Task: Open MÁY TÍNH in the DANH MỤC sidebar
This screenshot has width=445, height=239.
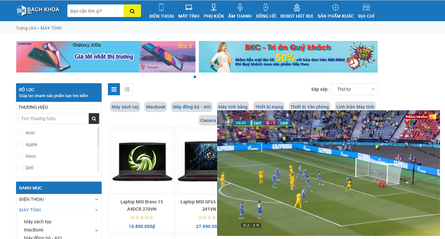Action: 30,210
